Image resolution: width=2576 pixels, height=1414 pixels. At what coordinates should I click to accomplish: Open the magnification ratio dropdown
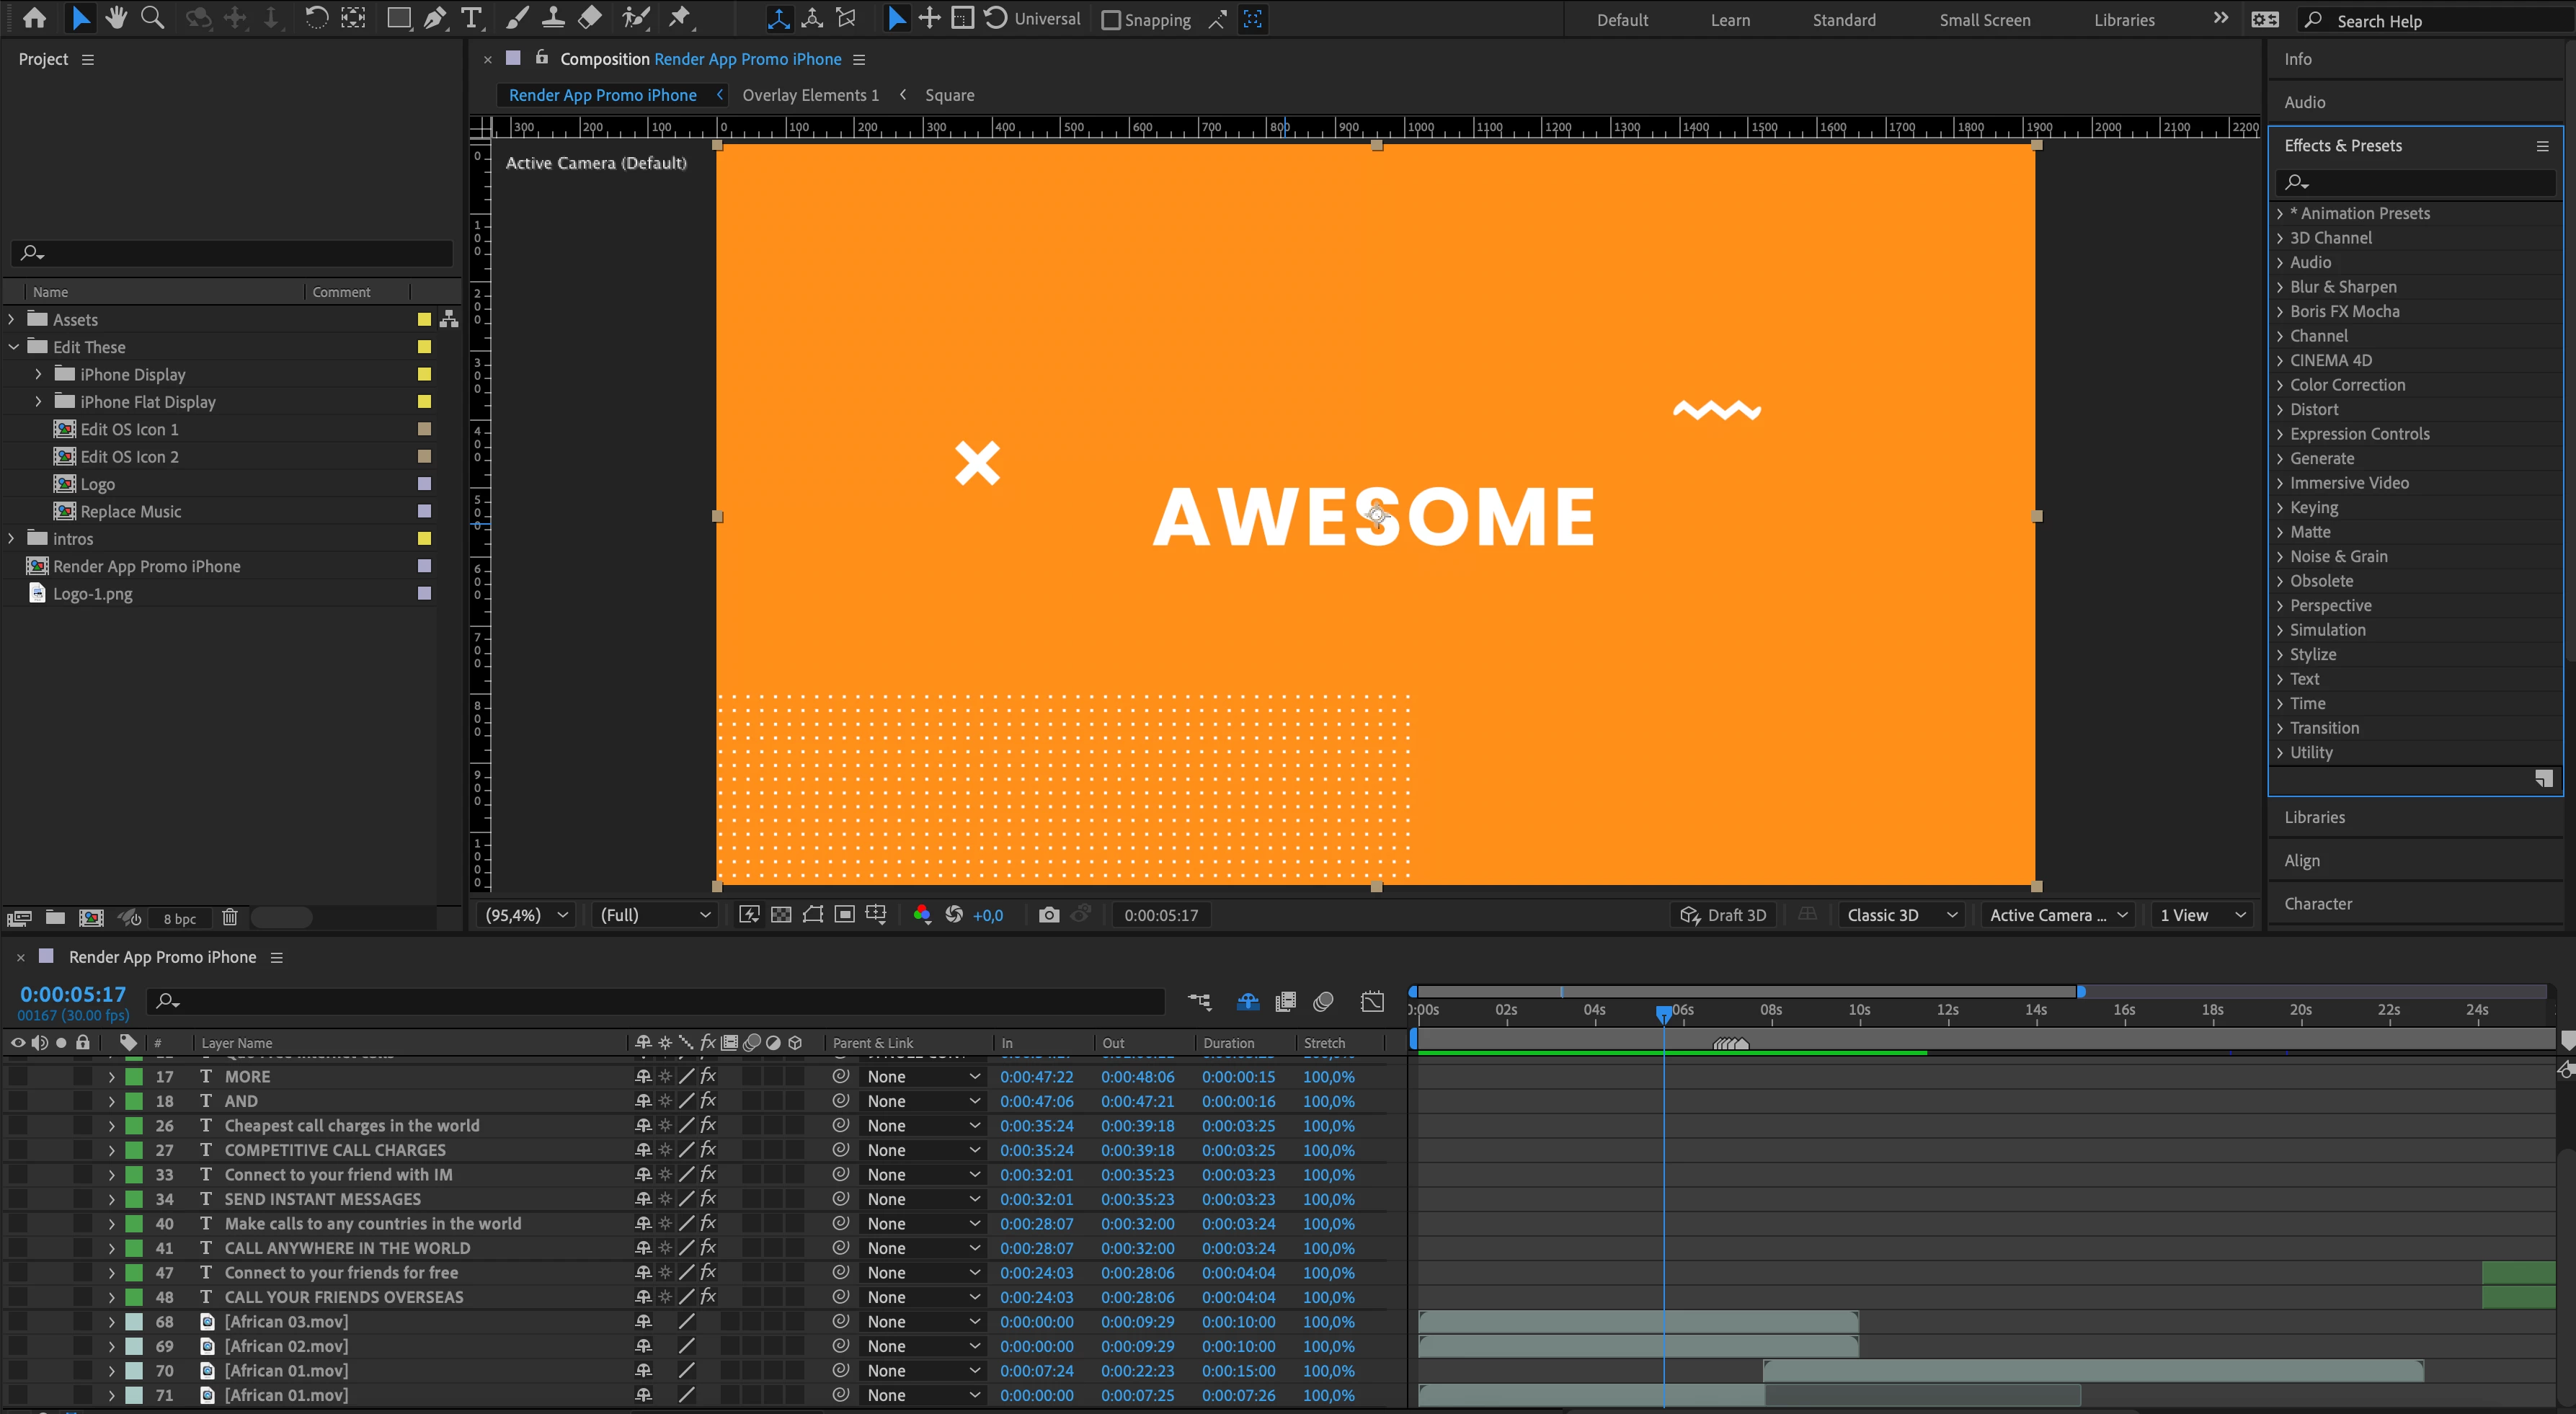(526, 915)
